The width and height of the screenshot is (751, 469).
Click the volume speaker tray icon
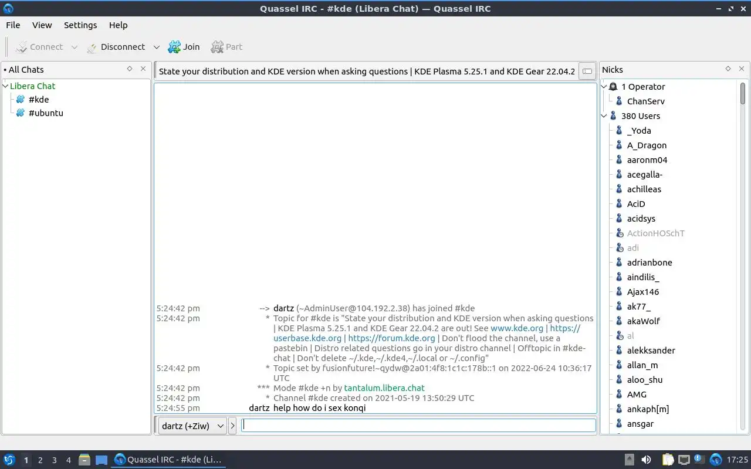point(646,460)
